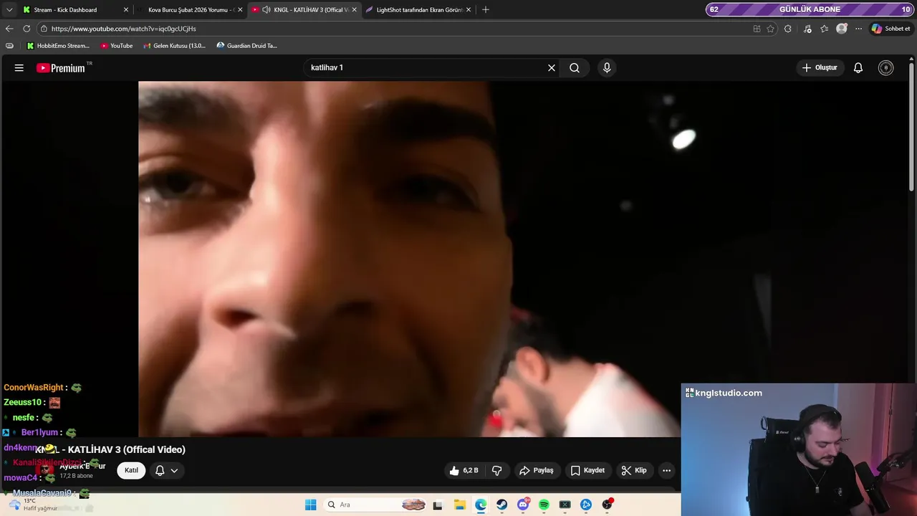Open Microsoft Edge in the taskbar
This screenshot has width=917, height=516.
click(481, 505)
